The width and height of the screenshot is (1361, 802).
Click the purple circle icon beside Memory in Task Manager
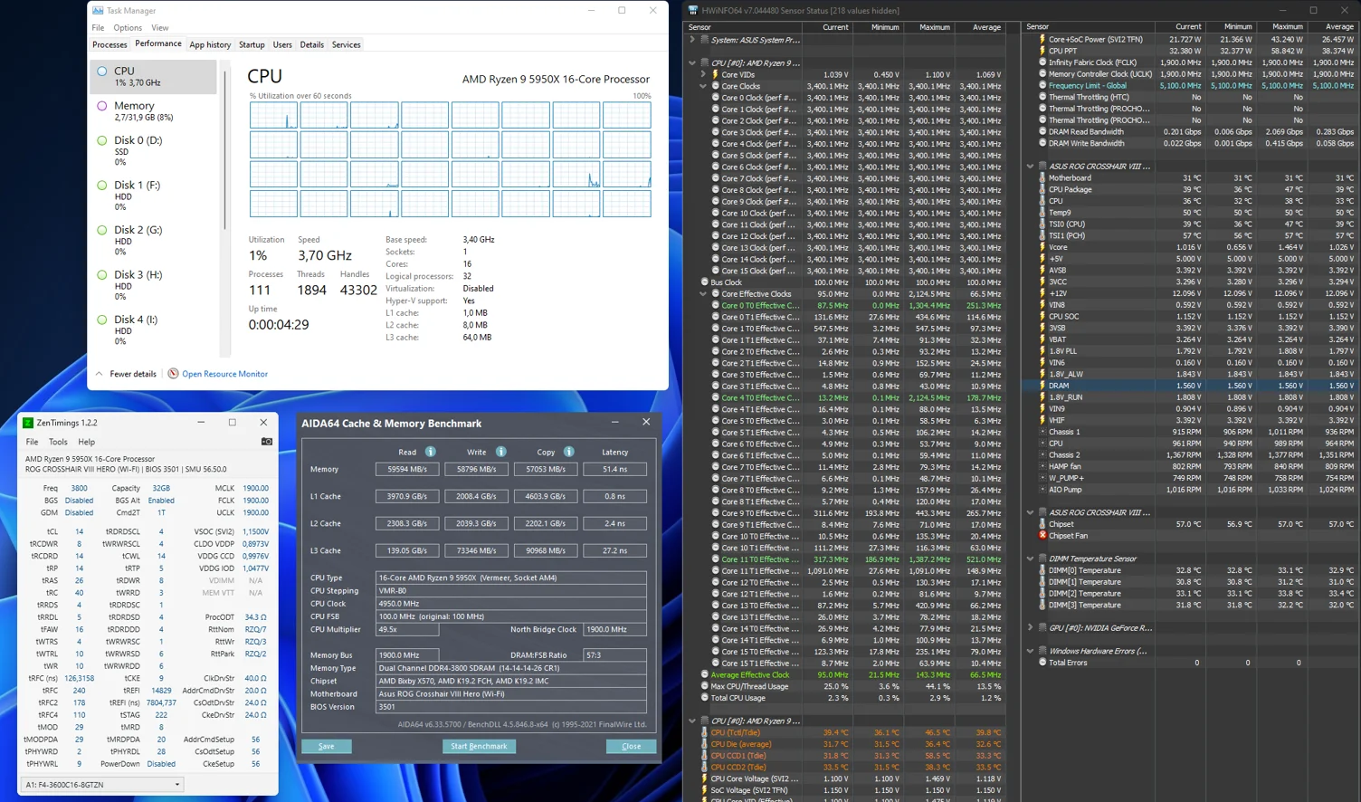pyautogui.click(x=102, y=106)
